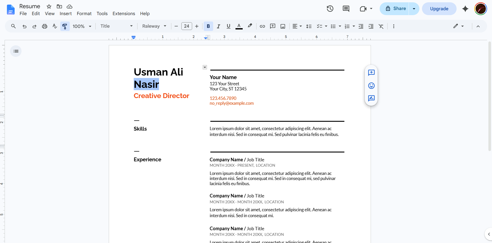
Task: Apply a numbered list
Action: [347, 26]
